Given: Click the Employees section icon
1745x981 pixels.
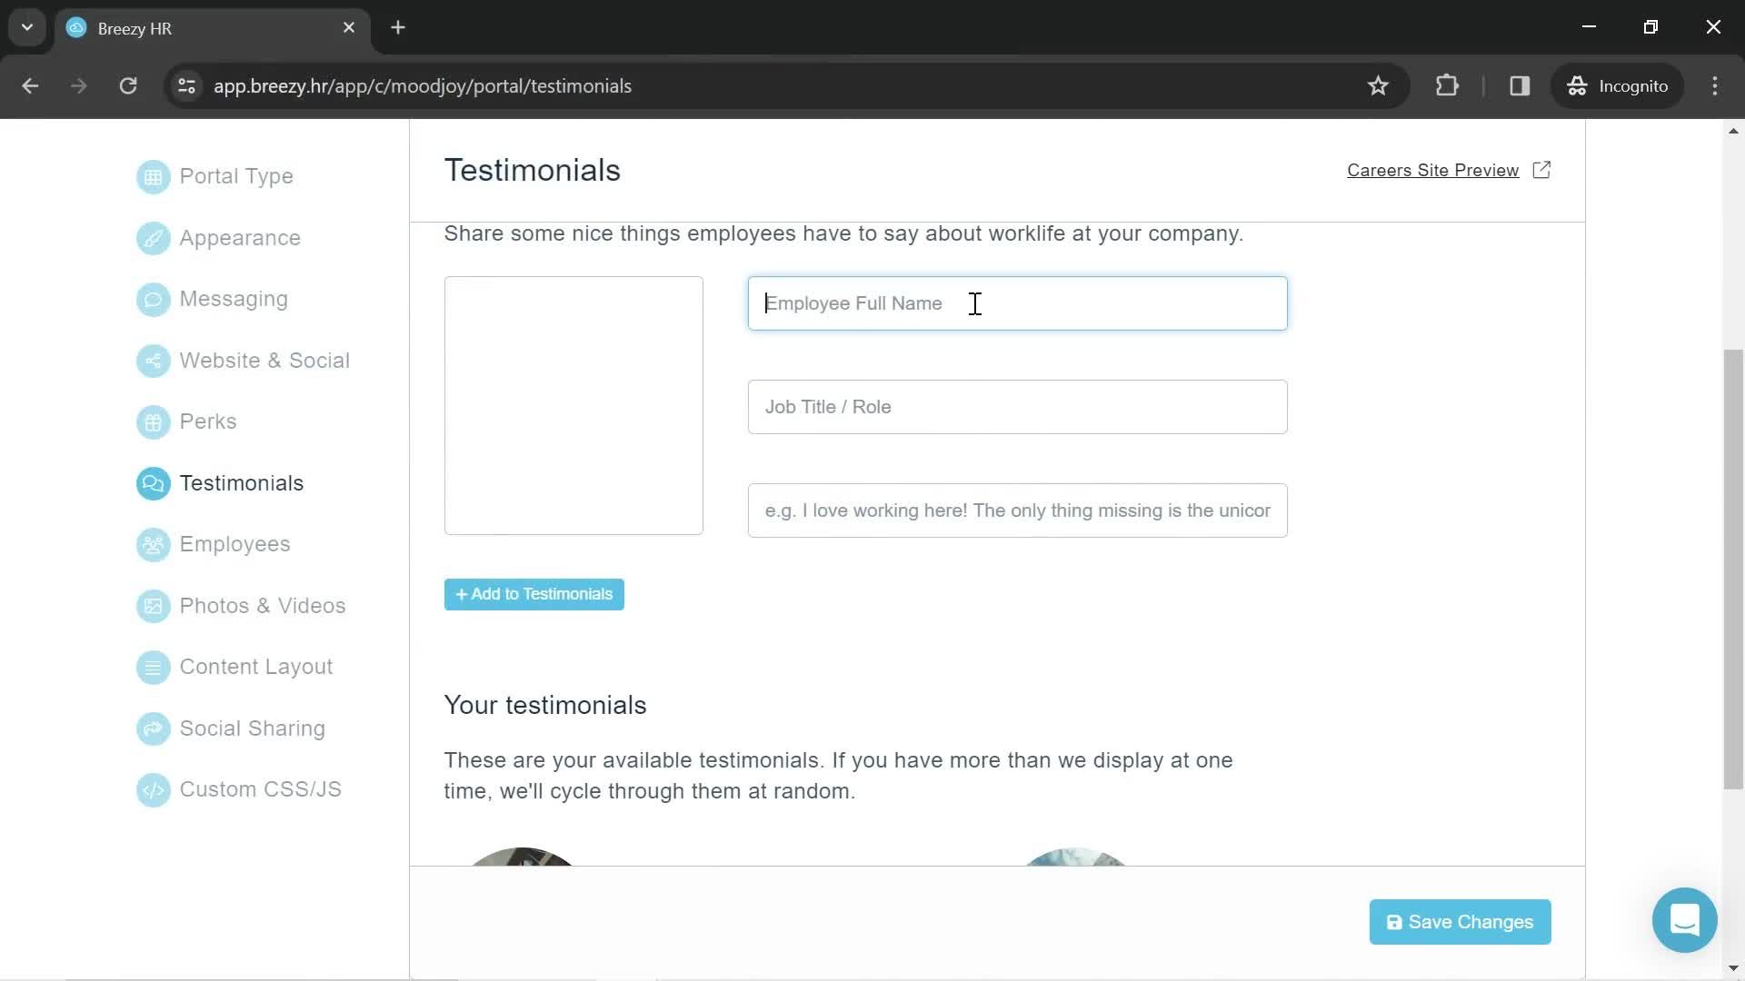Looking at the screenshot, I should [152, 544].
